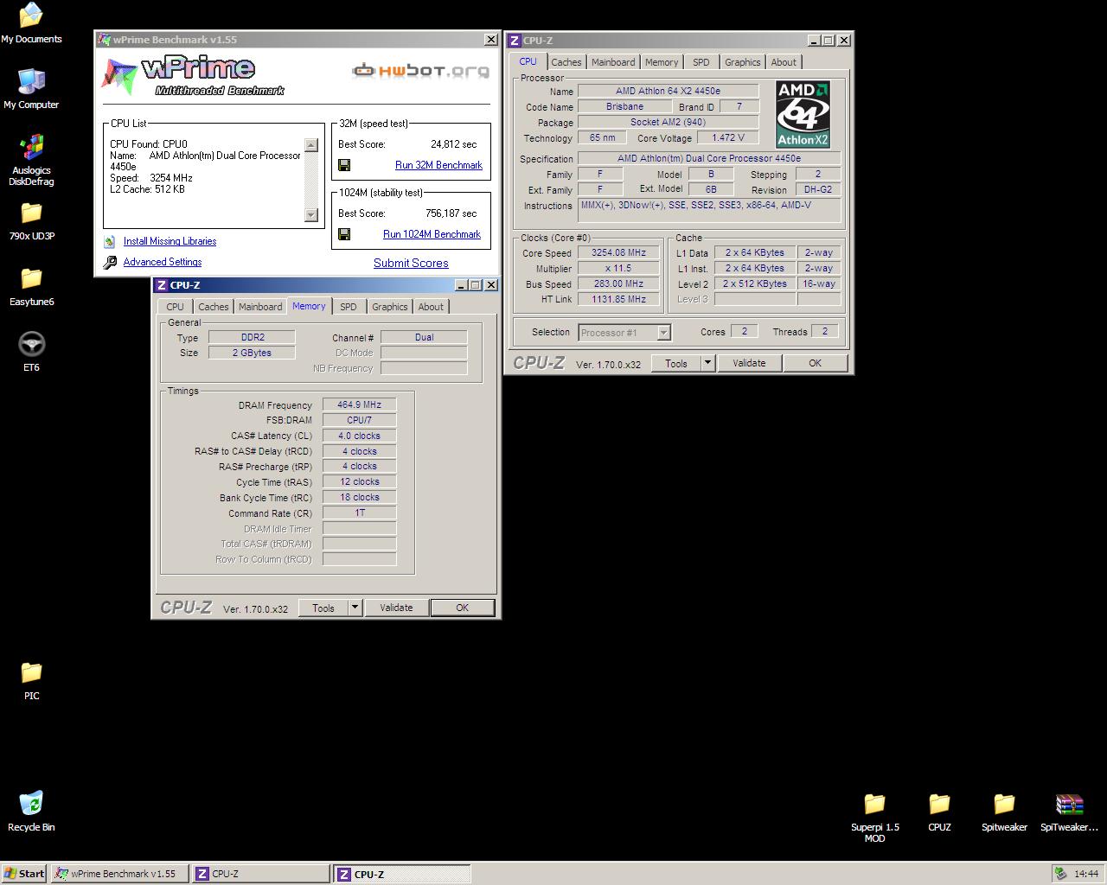The image size is (1107, 885).
Task: Open the Recycle Bin icon
Action: point(31,812)
